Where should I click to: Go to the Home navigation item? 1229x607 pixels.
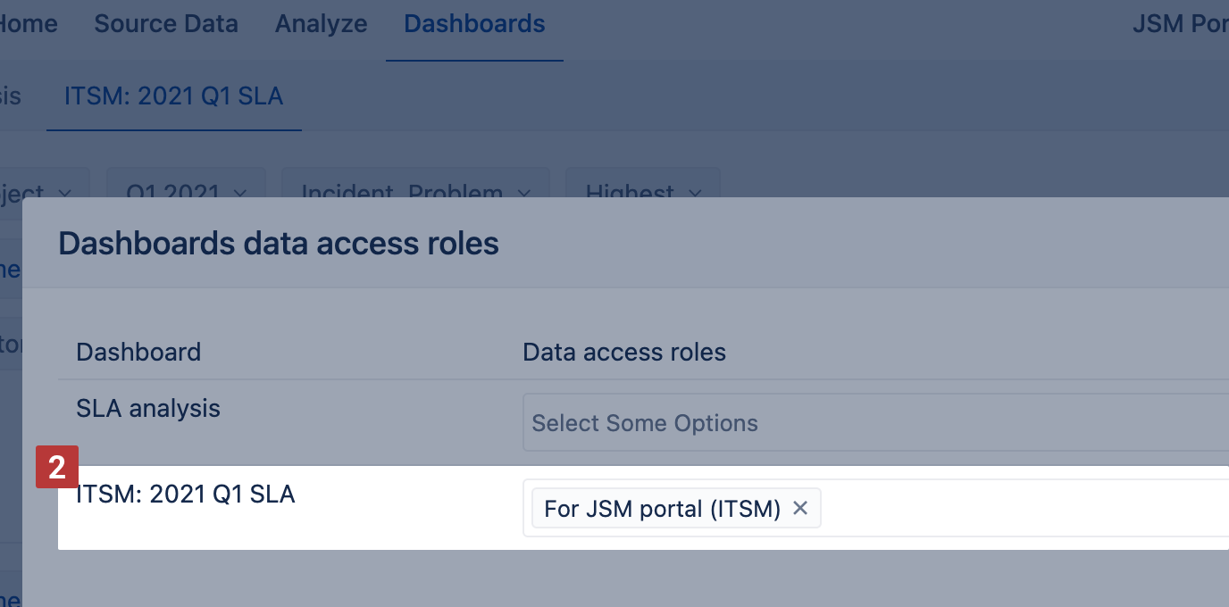29,24
